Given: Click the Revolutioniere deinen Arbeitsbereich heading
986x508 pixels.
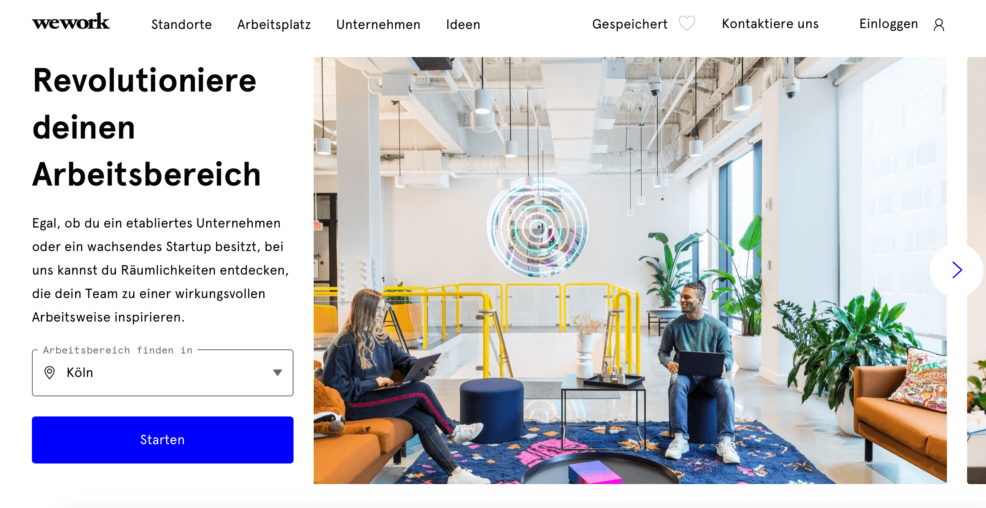Looking at the screenshot, I should (x=147, y=127).
